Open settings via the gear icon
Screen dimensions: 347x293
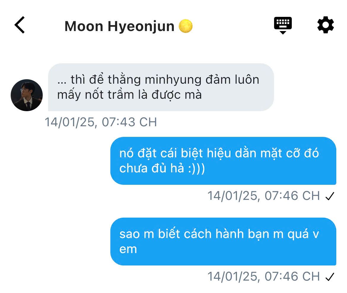(x=325, y=25)
